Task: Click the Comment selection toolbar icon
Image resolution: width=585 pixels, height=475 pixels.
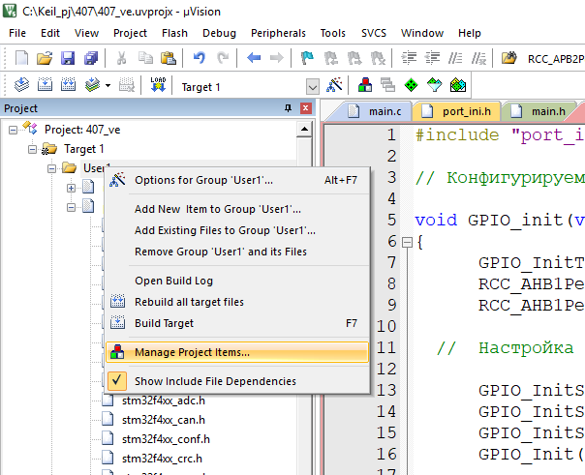Action: [x=455, y=58]
